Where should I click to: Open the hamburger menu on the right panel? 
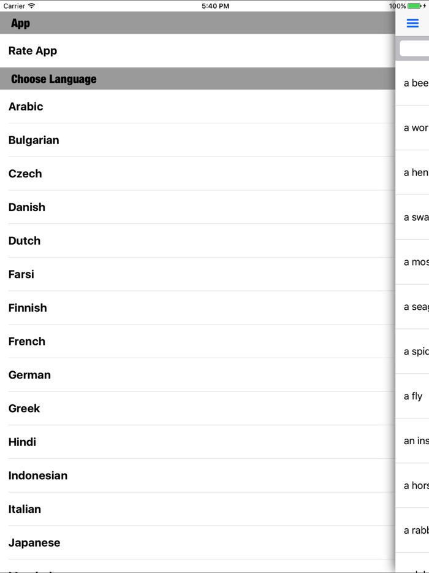(412, 23)
